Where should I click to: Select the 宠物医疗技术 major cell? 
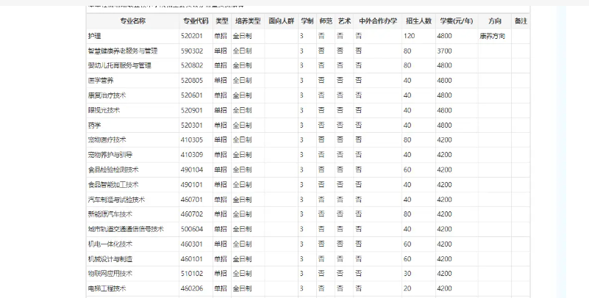[x=107, y=139]
